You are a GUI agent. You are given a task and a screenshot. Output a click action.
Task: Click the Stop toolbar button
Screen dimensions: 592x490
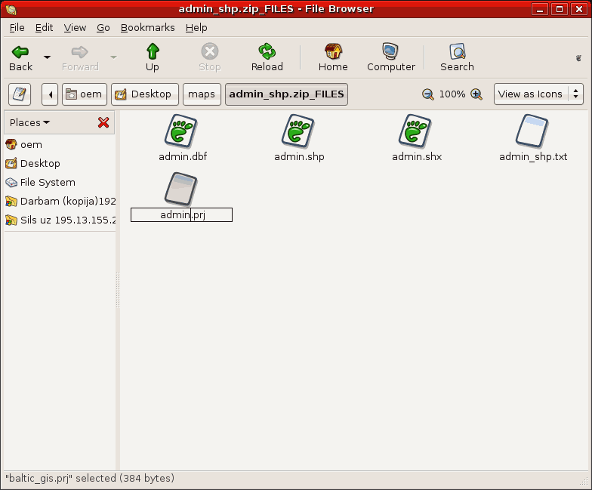tap(210, 57)
